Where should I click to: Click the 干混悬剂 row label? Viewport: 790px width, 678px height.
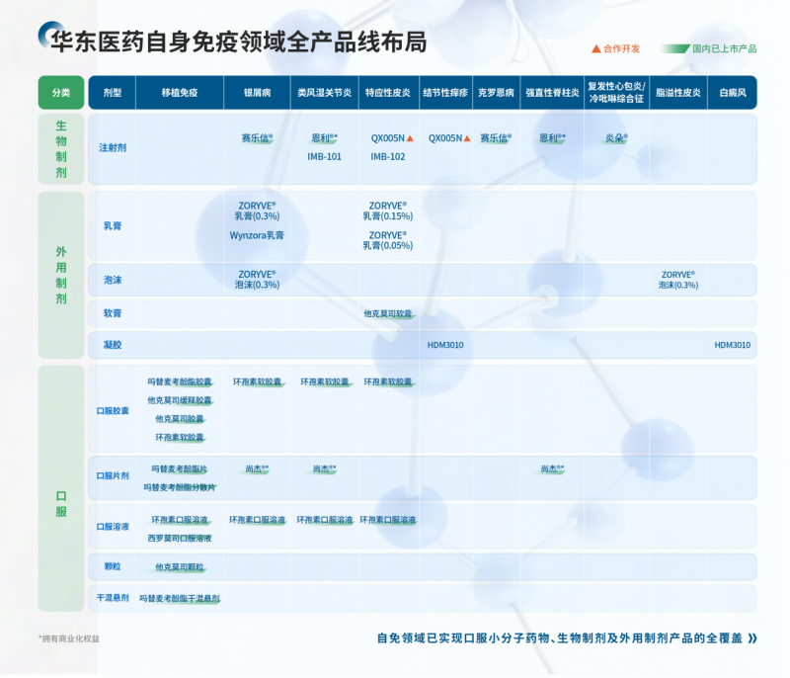[x=113, y=598]
